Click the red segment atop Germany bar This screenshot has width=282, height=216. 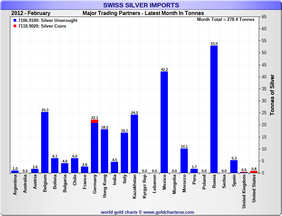click(x=95, y=121)
